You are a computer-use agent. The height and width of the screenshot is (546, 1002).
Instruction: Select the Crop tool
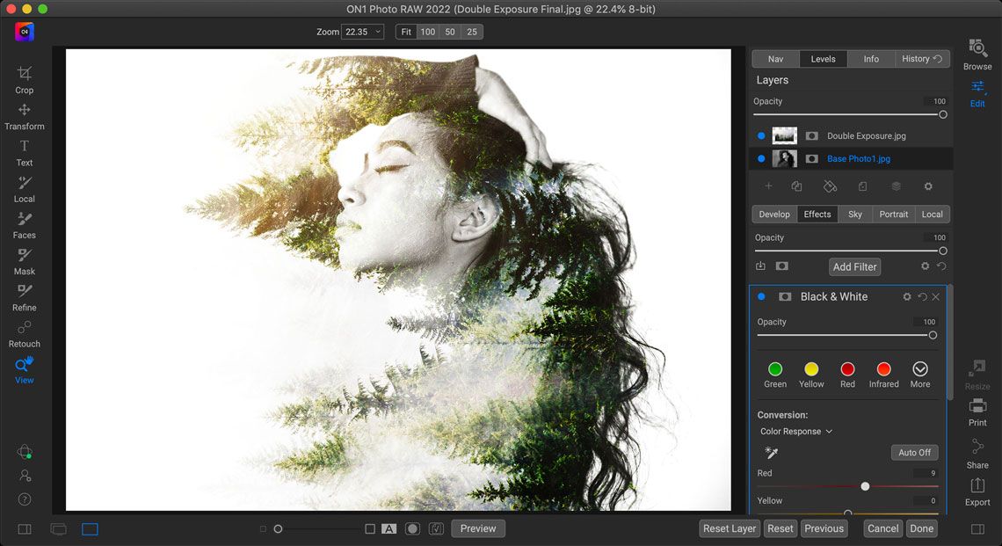24,79
